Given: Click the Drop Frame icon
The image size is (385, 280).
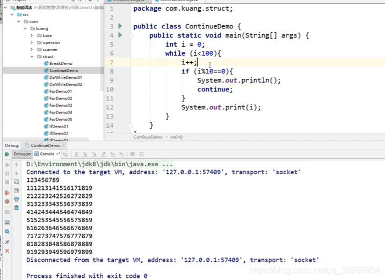Looking at the screenshot, I should [112, 154].
